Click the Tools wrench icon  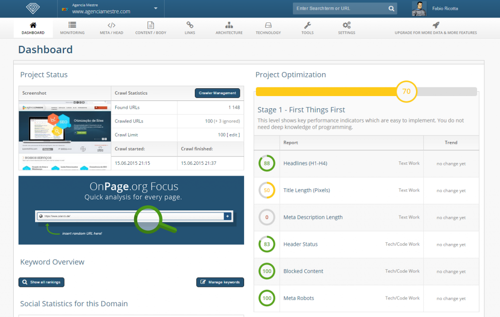coord(308,25)
